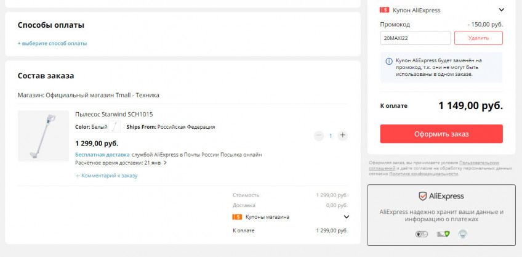Open delivery time details arrow
The image size is (522, 257).
tap(165, 163)
